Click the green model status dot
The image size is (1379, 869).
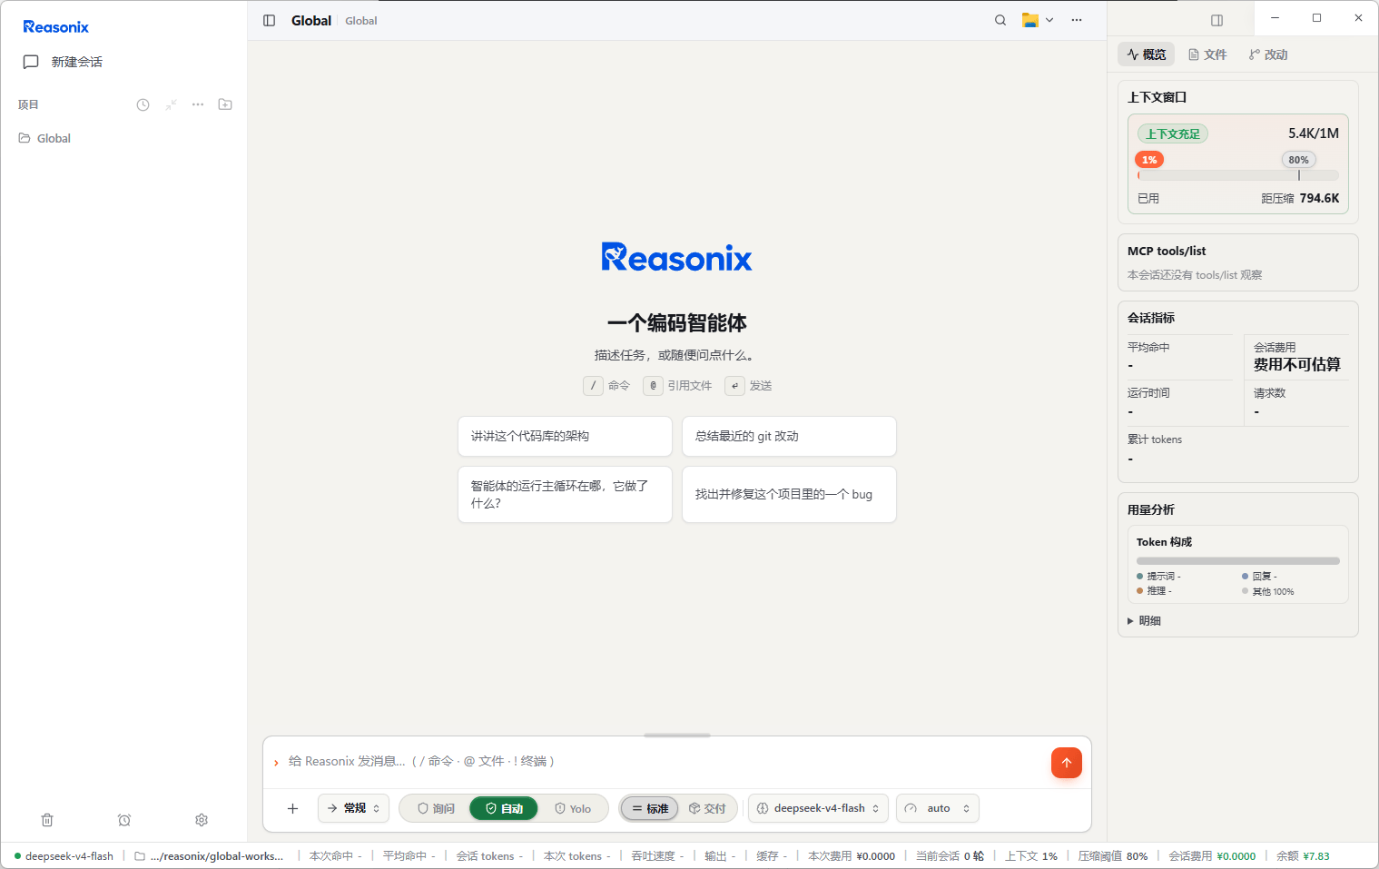coord(17,856)
